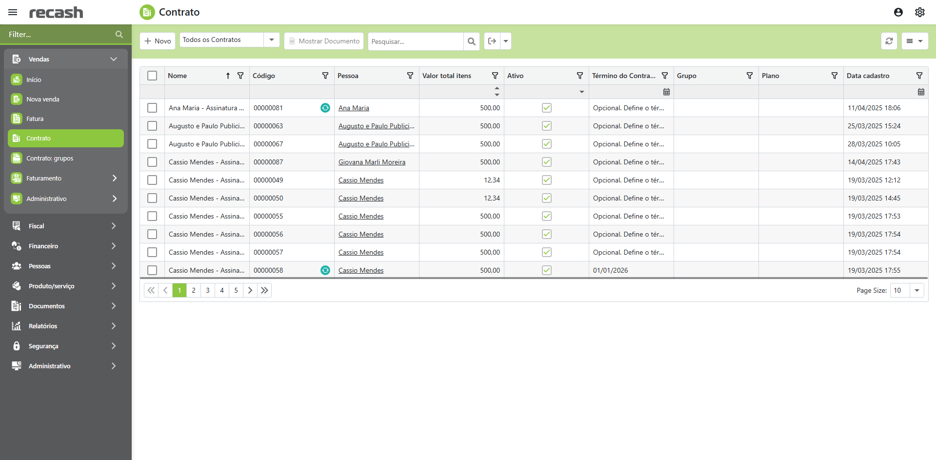Open the Page Size dropdown
936x460 pixels.
[x=916, y=290]
